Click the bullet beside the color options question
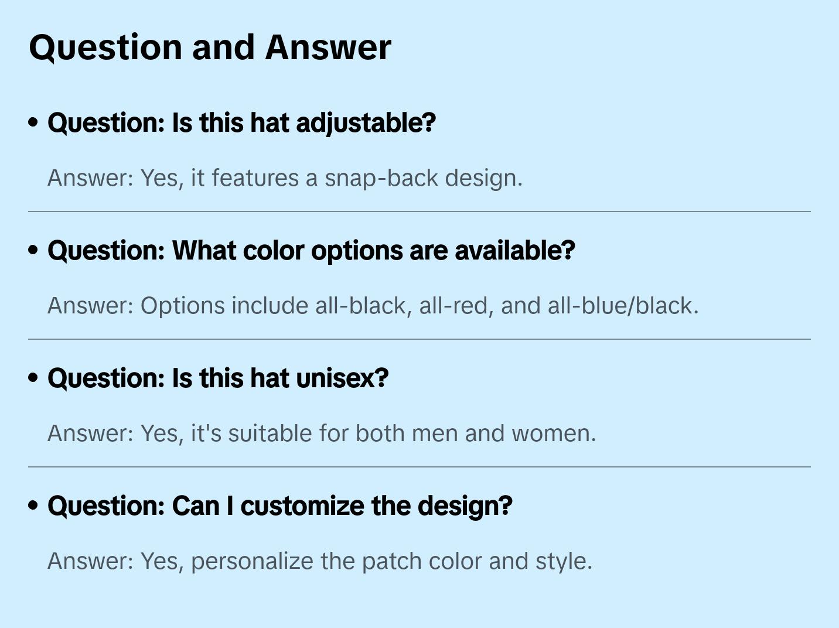 coord(33,250)
